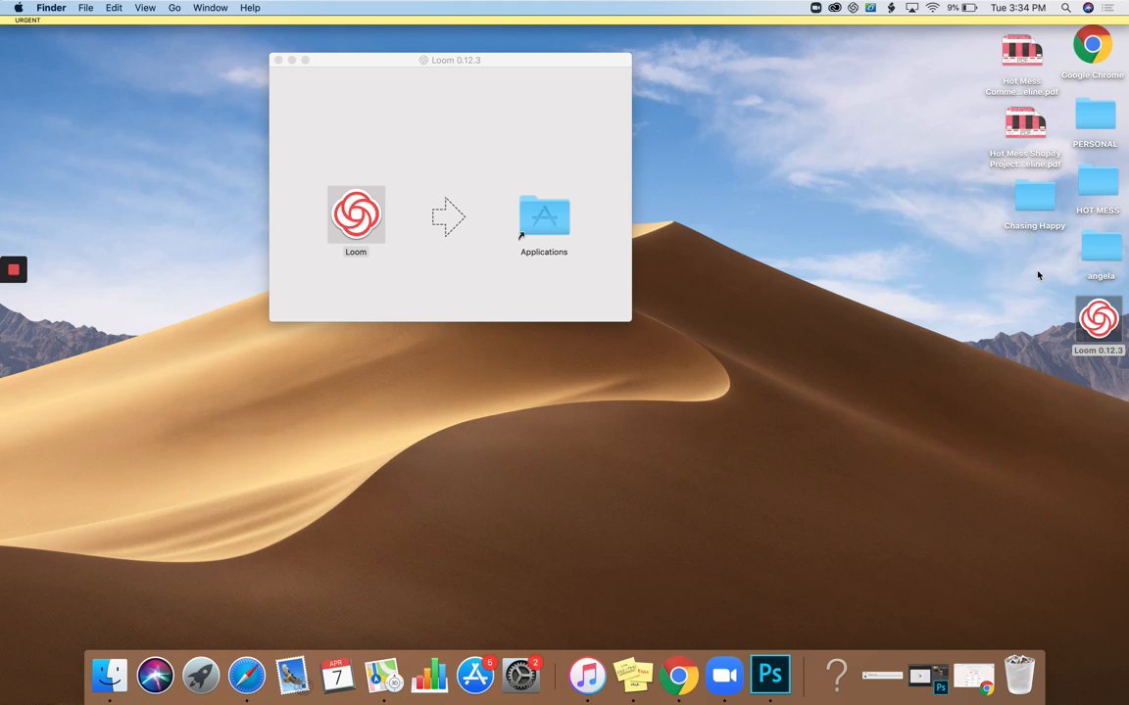This screenshot has height=705, width=1129.
Task: Click the Creative Cloud menu bar icon
Action: [x=835, y=8]
